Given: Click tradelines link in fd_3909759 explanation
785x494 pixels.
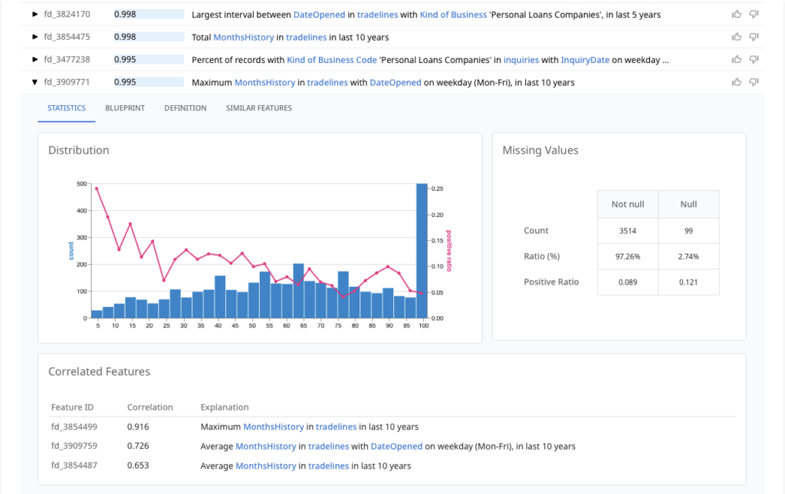Looking at the screenshot, I should coord(328,446).
